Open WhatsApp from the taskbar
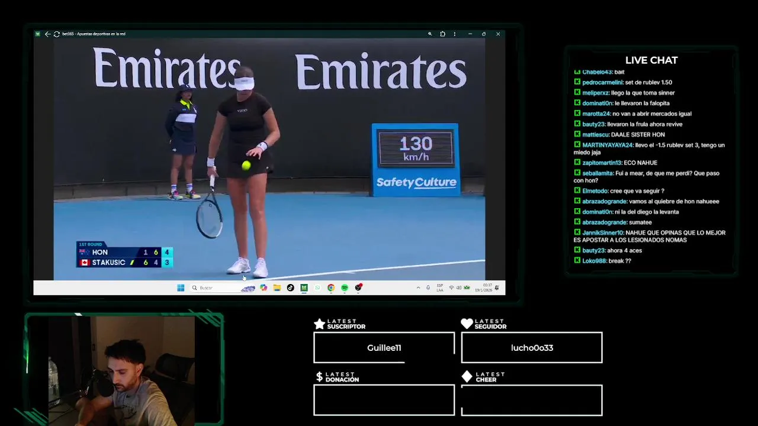This screenshot has height=426, width=758. click(317, 288)
